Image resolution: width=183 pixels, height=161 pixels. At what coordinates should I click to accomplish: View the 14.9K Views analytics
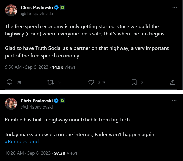[x=63, y=67]
